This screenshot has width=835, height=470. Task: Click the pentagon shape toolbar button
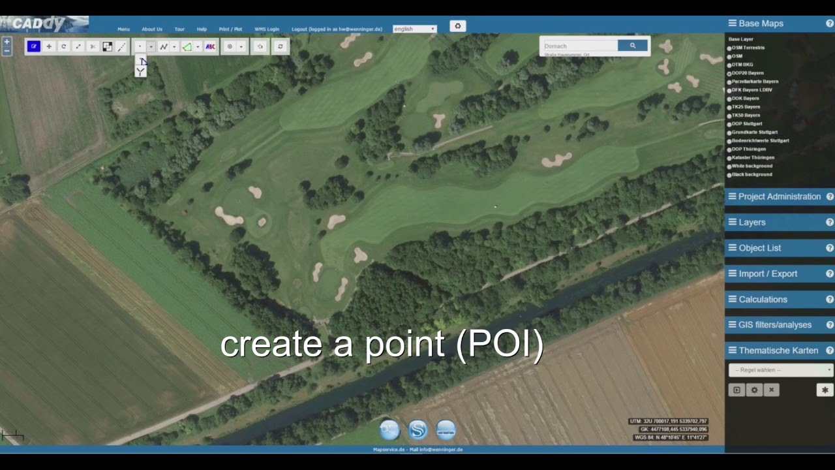coord(260,46)
